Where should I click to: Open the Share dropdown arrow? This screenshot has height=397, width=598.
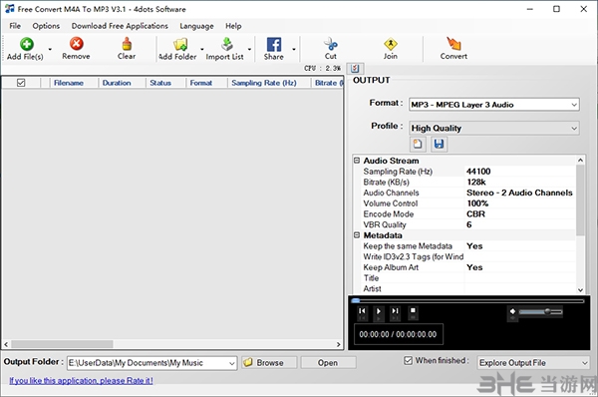tap(294, 49)
